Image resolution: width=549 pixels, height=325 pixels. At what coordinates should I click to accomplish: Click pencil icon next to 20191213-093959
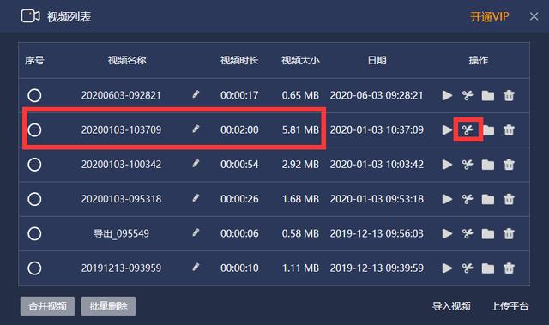click(x=196, y=267)
